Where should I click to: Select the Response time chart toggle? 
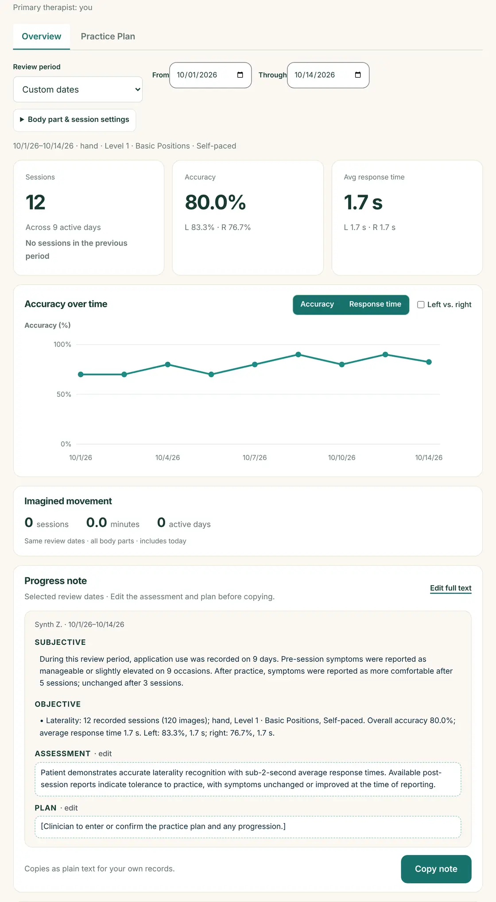375,305
